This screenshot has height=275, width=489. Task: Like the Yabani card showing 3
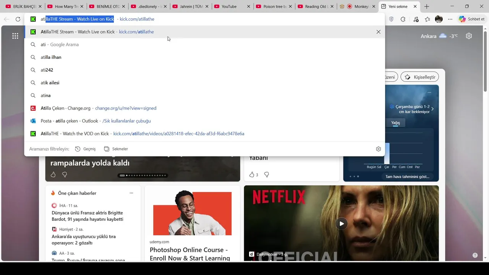(x=254, y=175)
